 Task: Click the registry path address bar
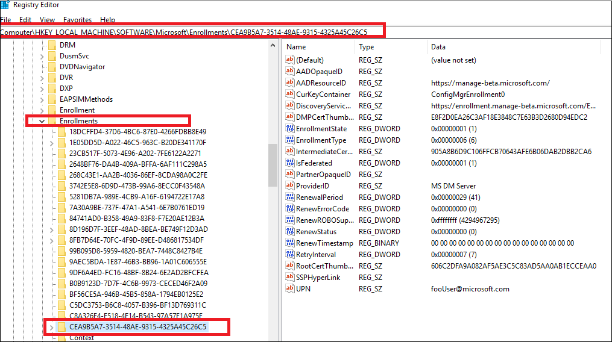(x=301, y=32)
